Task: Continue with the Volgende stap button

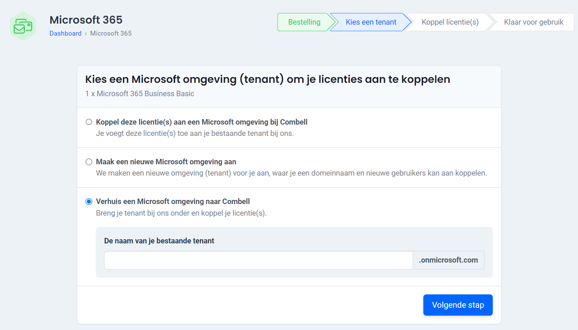Action: 458,305
